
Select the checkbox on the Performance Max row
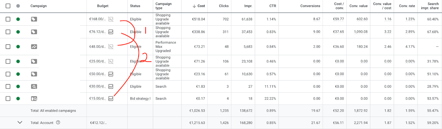(8, 47)
